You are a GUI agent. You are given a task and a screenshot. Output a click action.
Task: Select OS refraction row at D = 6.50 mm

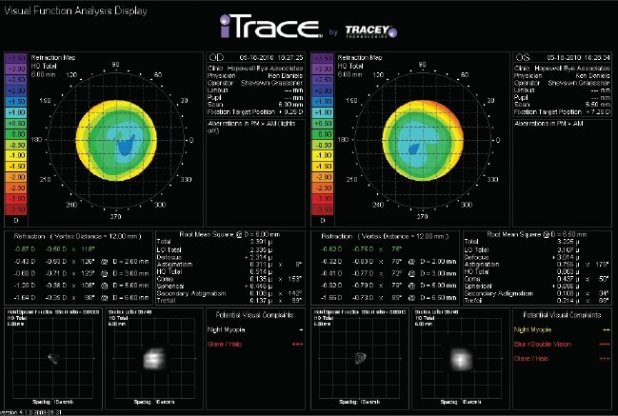pos(389,297)
